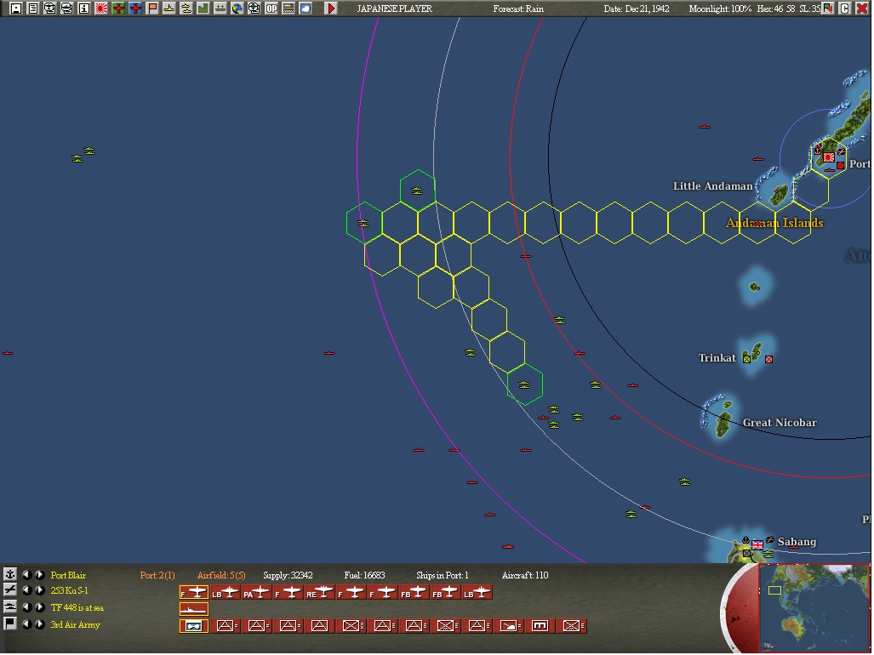
Task: Click the Port Blair name in panel
Action: [x=68, y=575]
